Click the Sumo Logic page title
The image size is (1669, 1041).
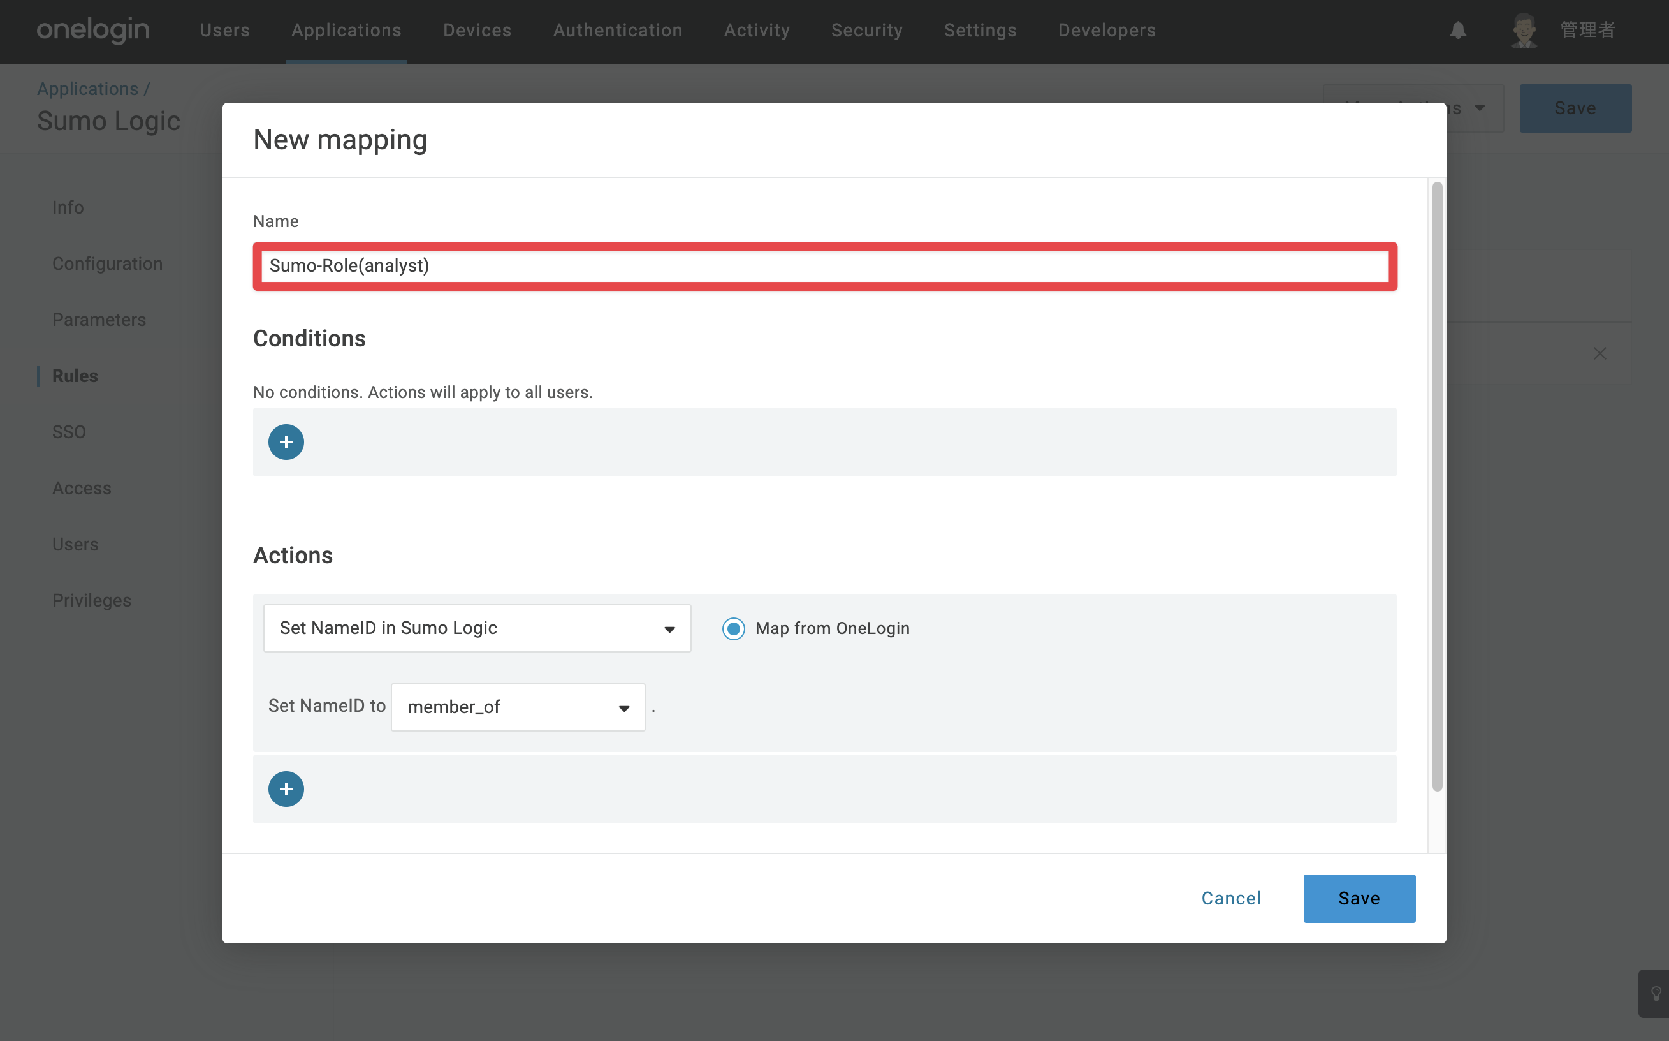(x=109, y=121)
